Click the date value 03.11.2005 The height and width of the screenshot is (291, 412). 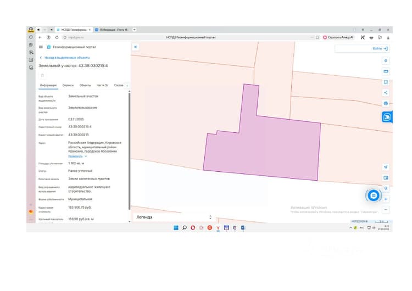[x=76, y=119]
